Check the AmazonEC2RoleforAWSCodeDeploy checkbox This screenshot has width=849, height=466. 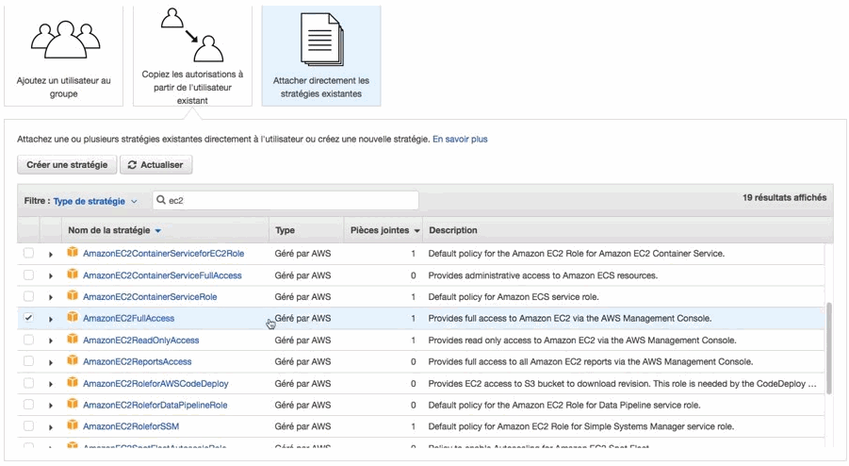[28, 383]
